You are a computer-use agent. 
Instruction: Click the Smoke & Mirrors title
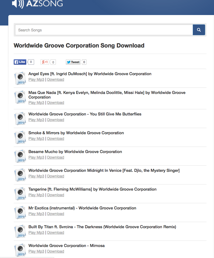pos(76,133)
